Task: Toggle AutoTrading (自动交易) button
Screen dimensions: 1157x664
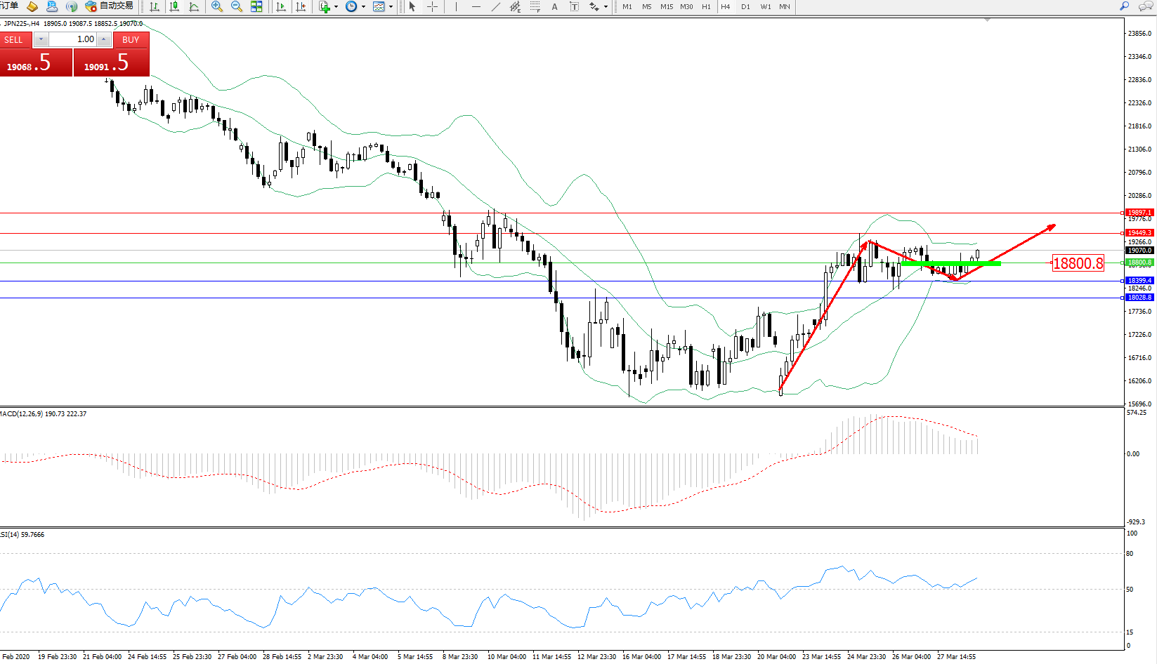Action: (110, 6)
